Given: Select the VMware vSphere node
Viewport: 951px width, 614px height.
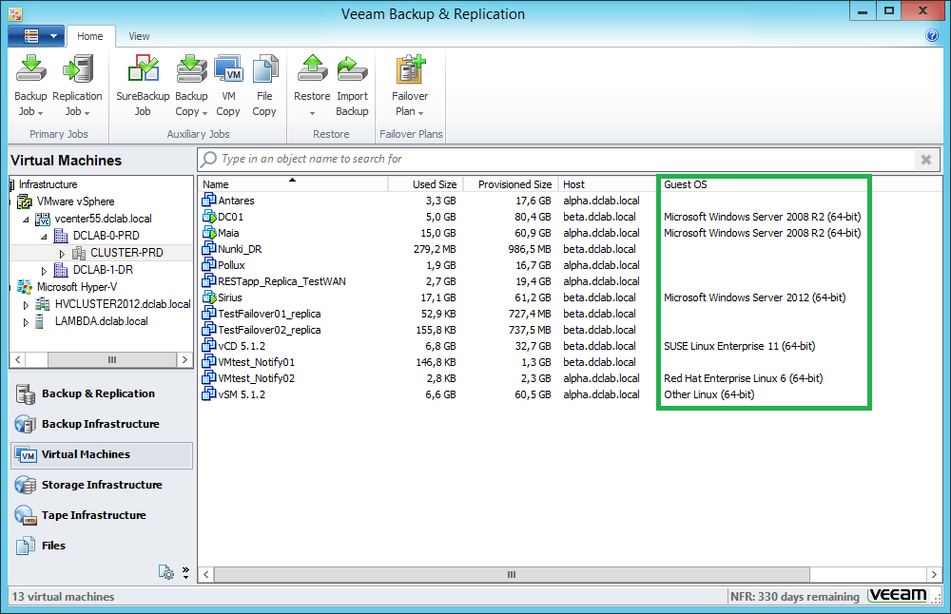Looking at the screenshot, I should click(75, 201).
